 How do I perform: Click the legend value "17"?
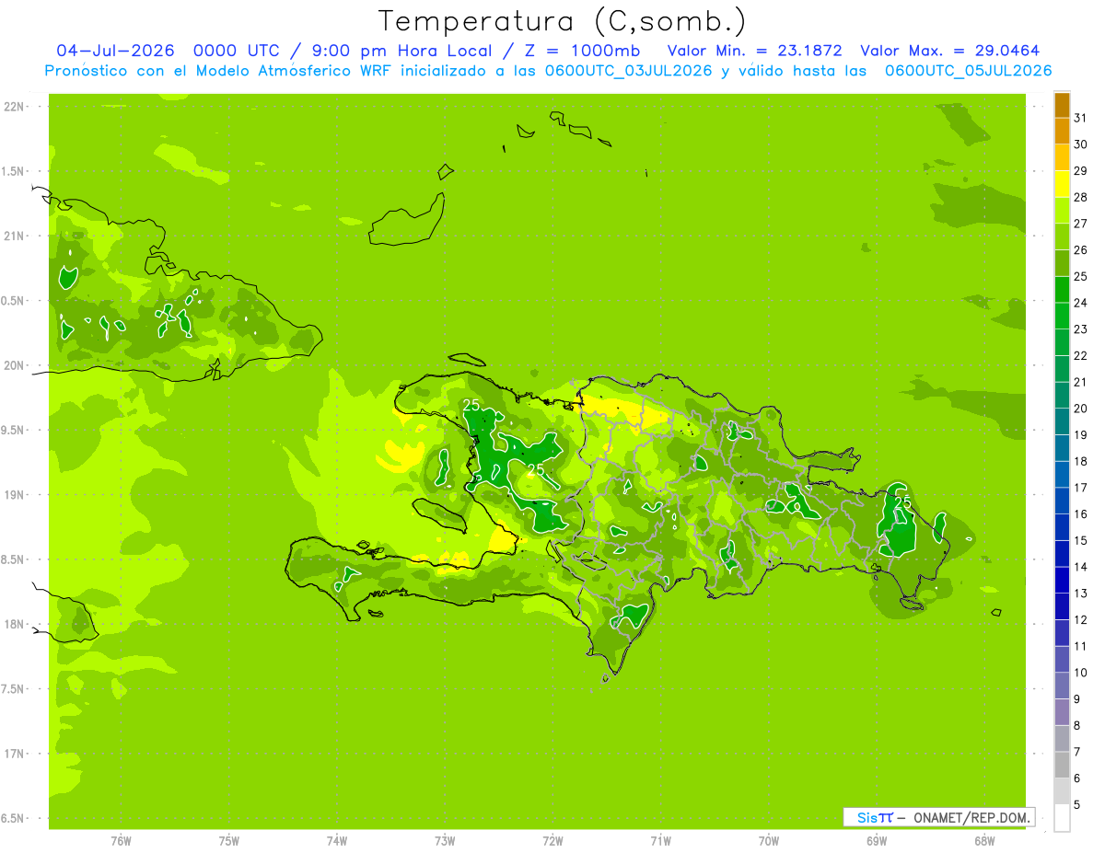coord(1080,488)
